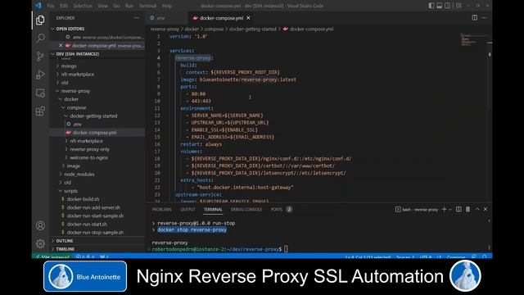Open terminal launch profile dropdown arrow

450,210
